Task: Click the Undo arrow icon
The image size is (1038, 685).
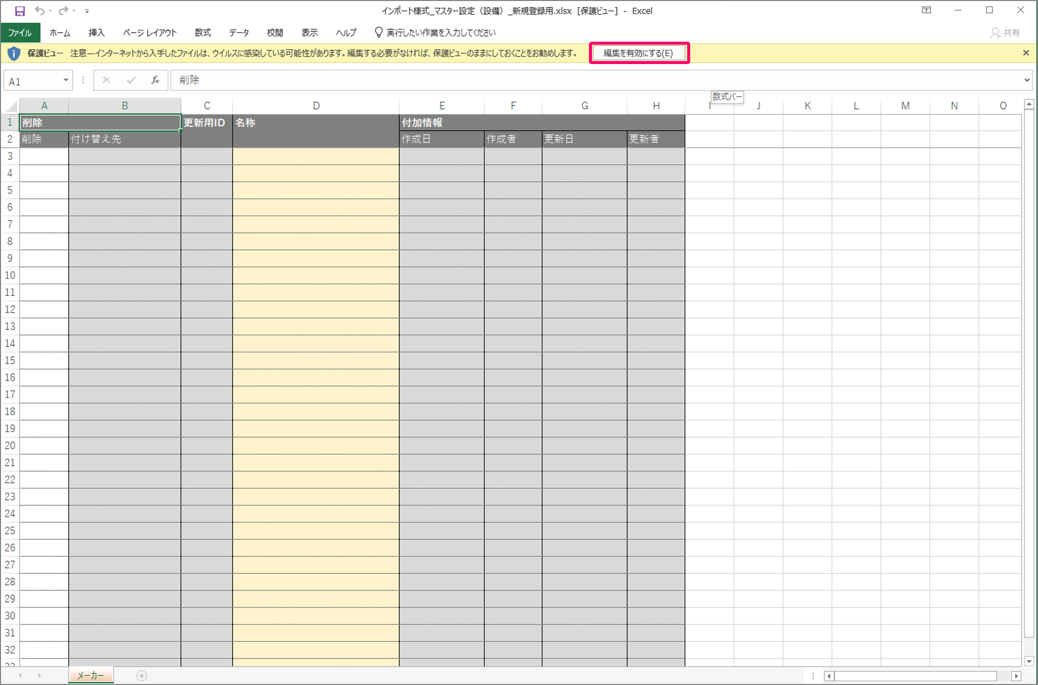Action: pos(40,11)
